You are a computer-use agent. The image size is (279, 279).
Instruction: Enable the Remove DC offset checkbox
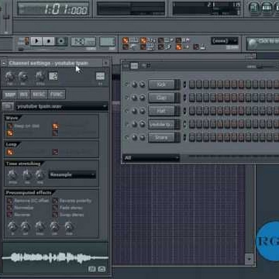coord(10,201)
